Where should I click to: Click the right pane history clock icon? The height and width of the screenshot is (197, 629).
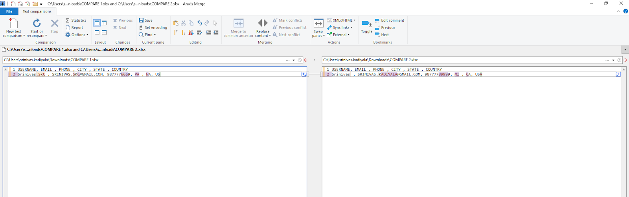[619, 60]
